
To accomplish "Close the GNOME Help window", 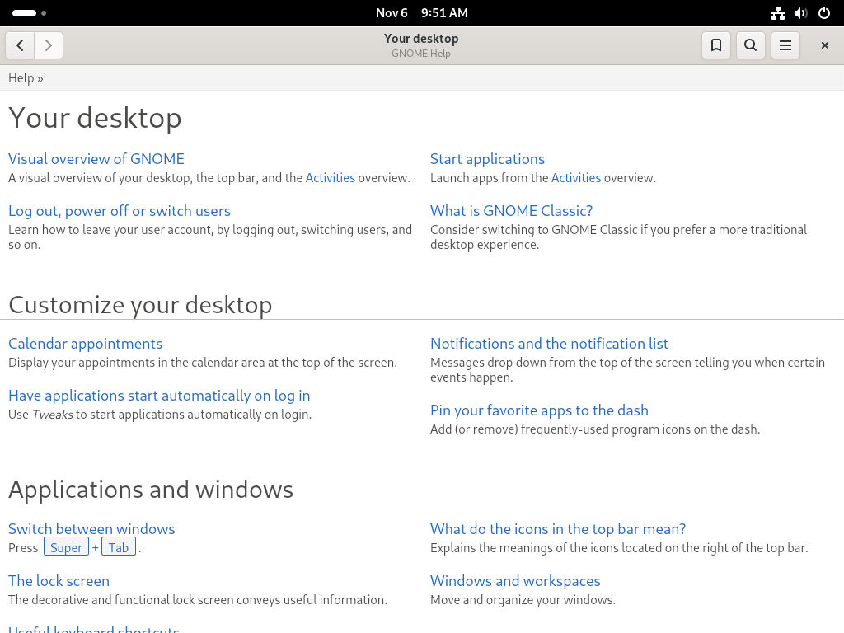I will point(824,45).
